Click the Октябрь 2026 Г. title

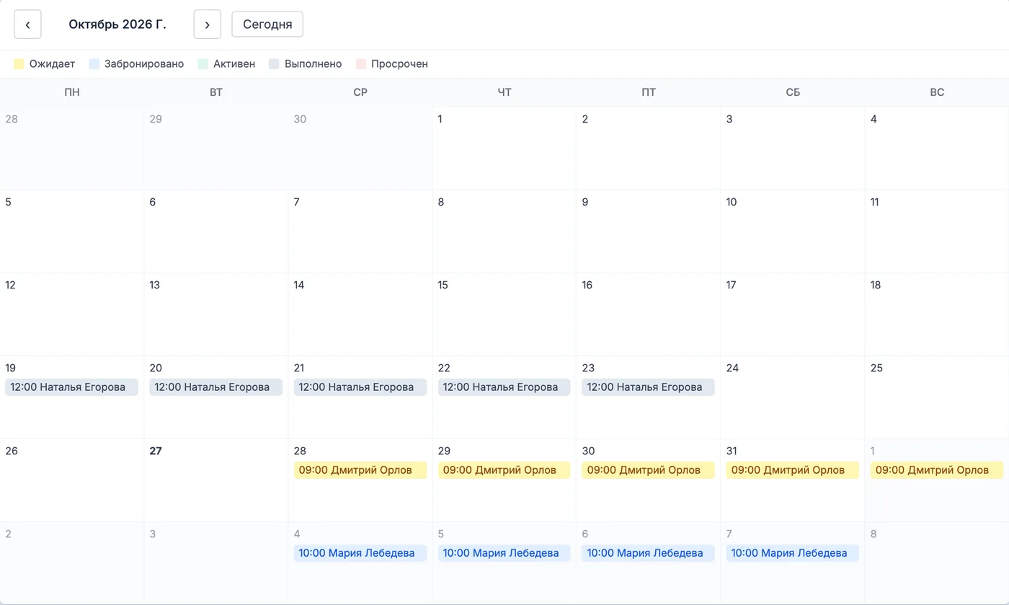tap(117, 25)
